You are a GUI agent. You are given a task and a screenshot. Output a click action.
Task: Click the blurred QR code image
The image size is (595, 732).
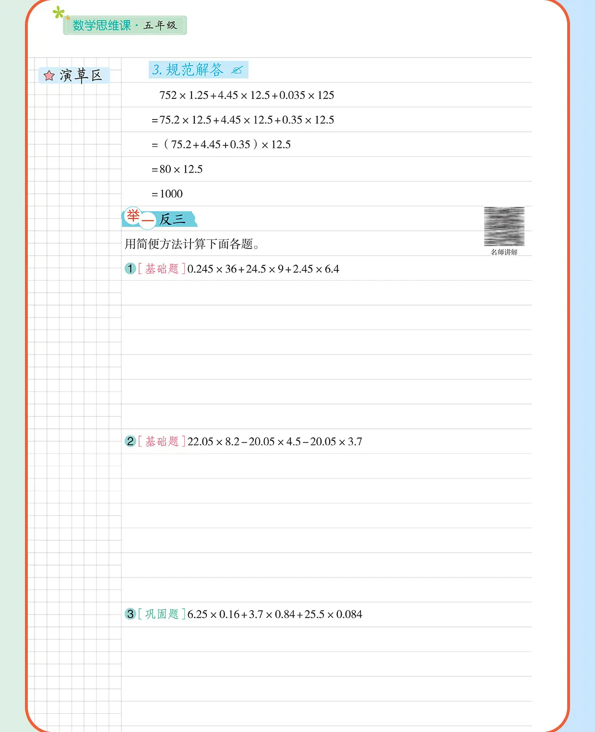coord(504,226)
